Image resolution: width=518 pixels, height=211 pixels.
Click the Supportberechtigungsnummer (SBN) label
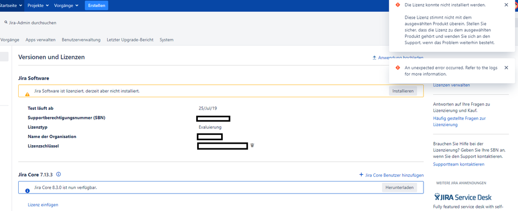coord(67,117)
